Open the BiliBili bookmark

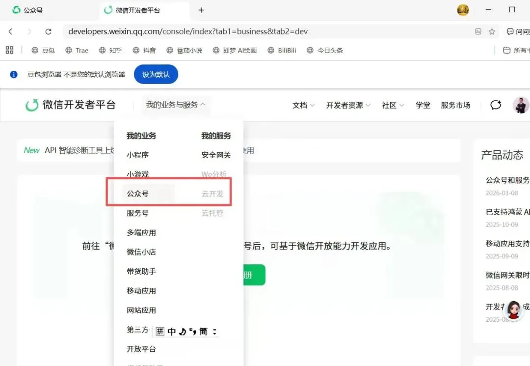[282, 51]
